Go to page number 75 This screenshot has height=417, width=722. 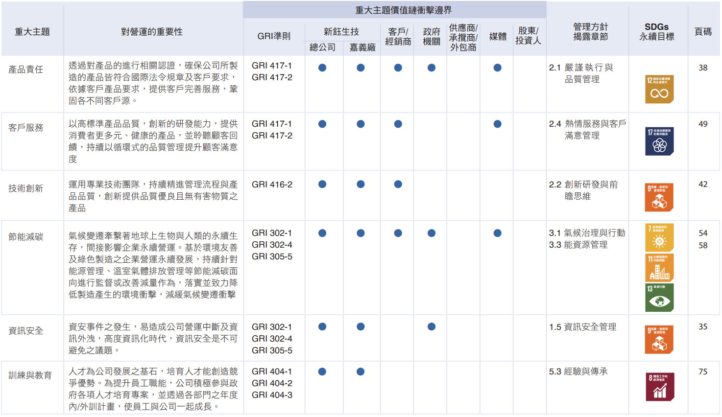tap(703, 371)
